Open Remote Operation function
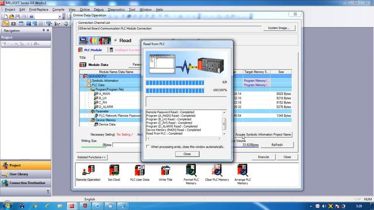 click(88, 173)
